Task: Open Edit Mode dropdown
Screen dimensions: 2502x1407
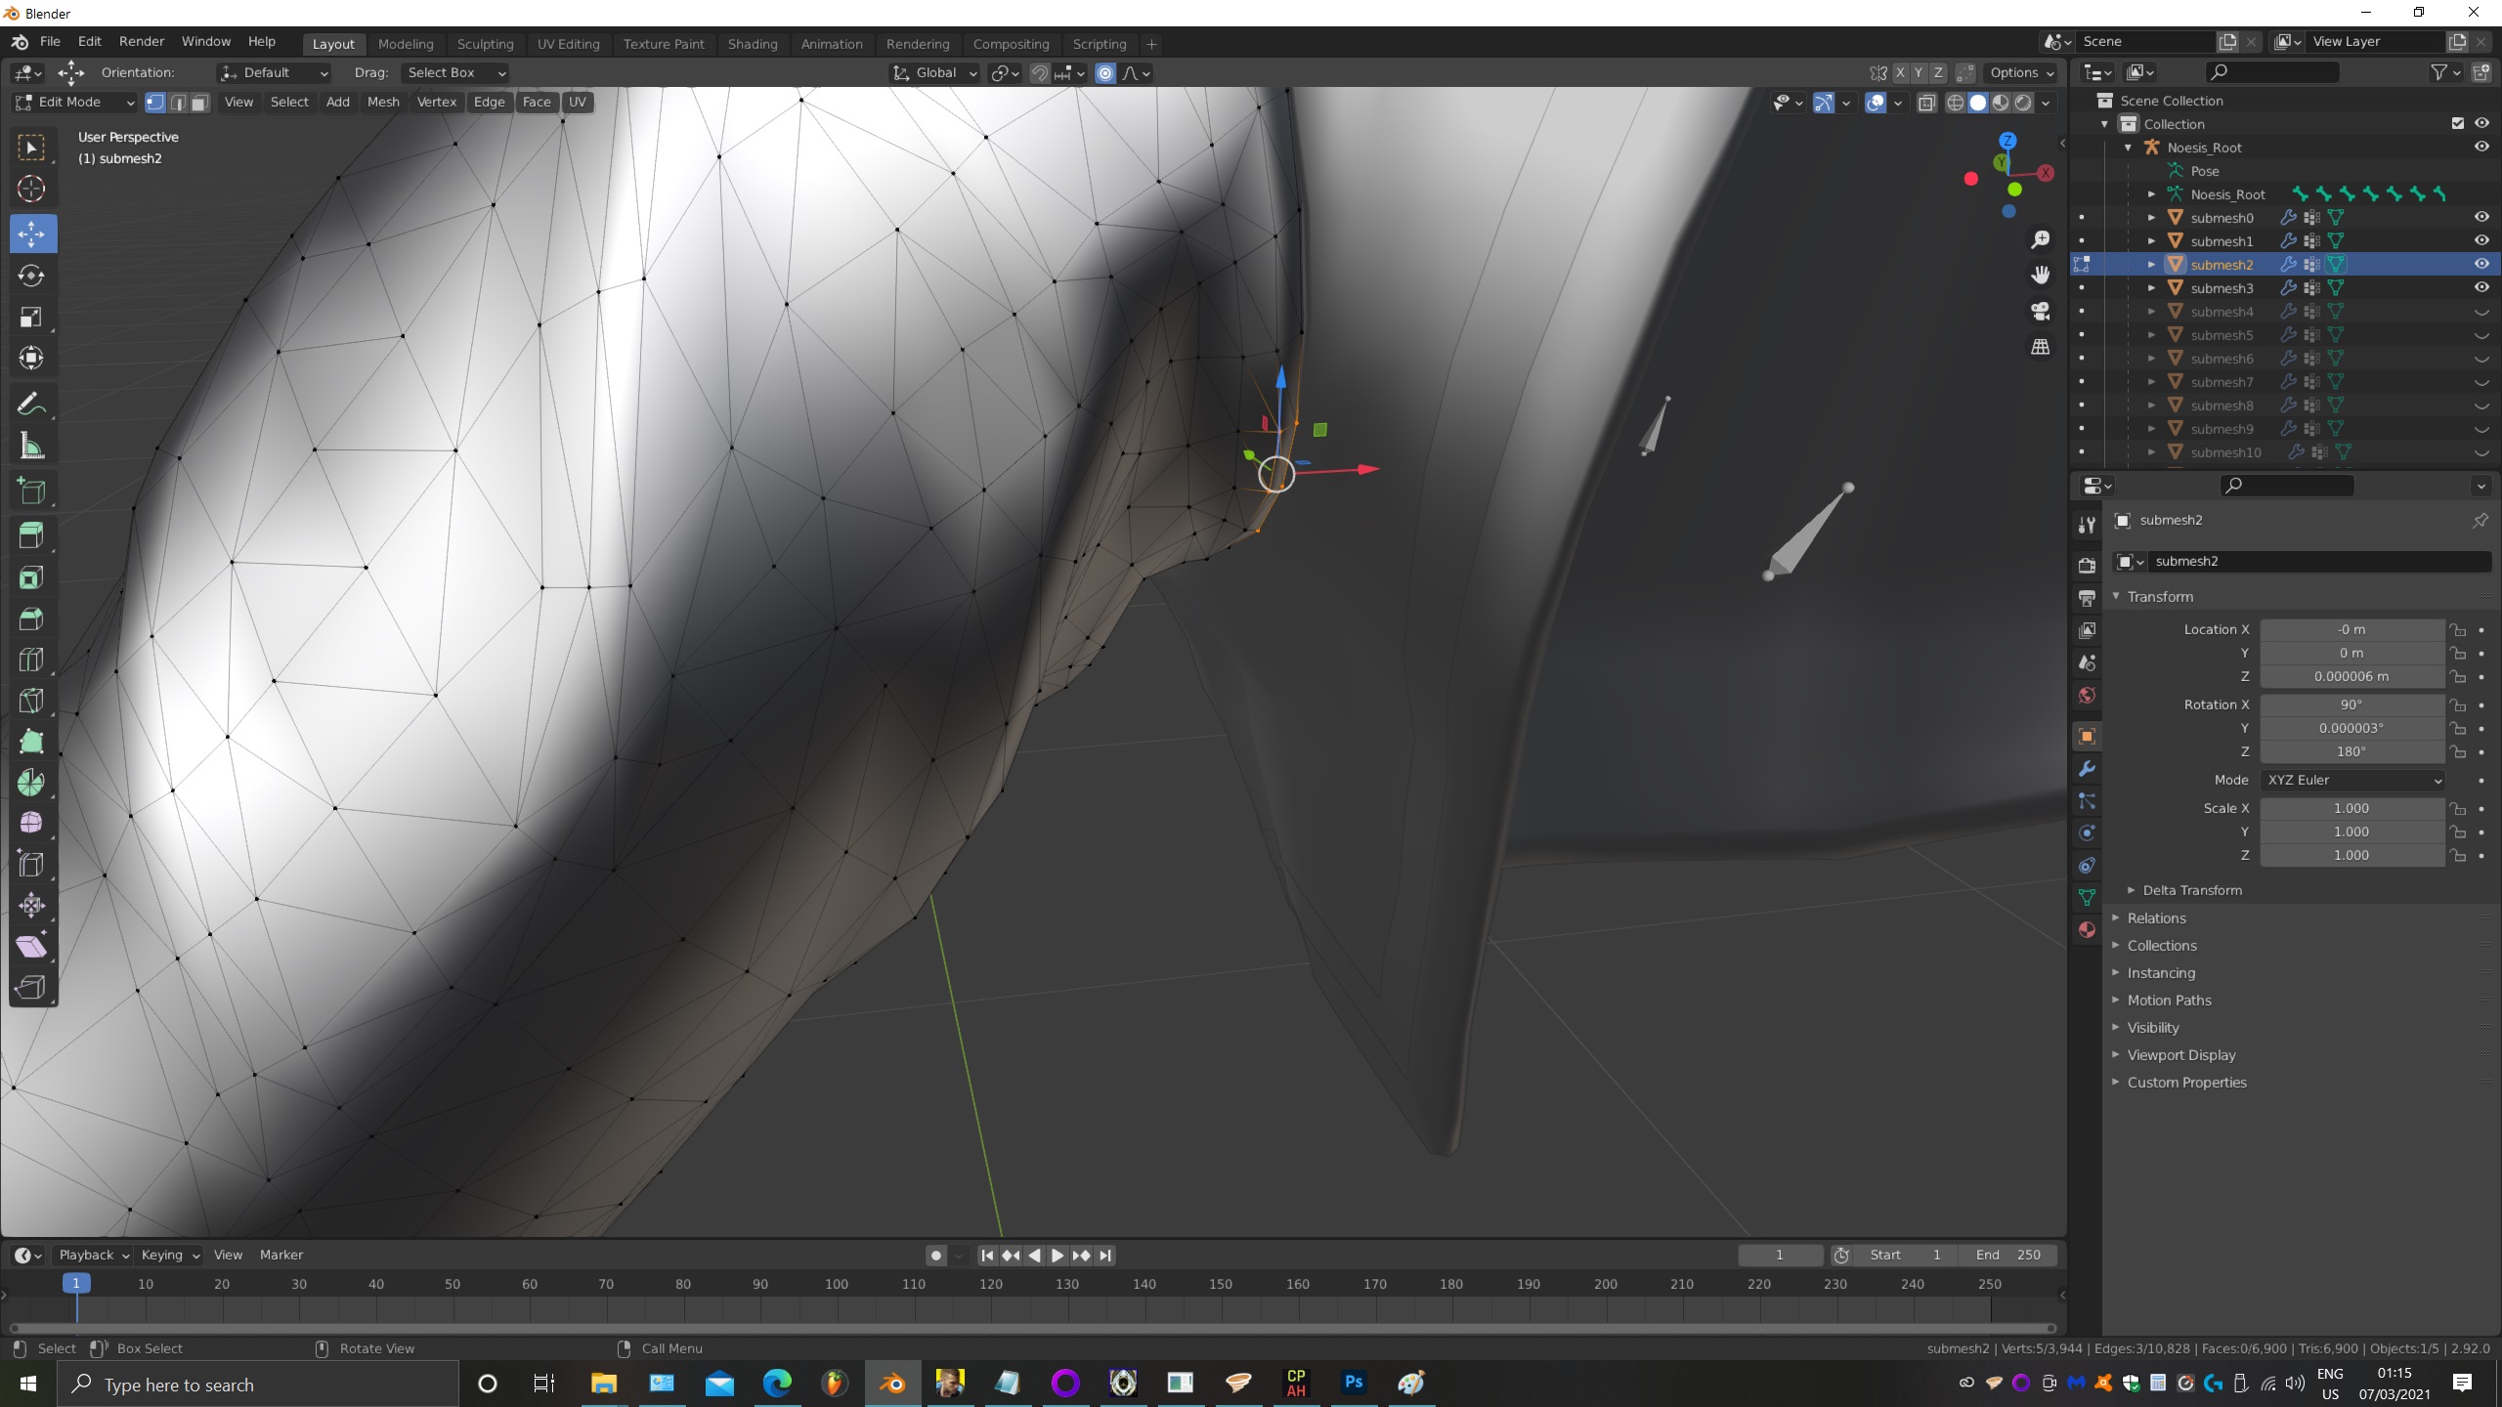Action: pos(74,102)
